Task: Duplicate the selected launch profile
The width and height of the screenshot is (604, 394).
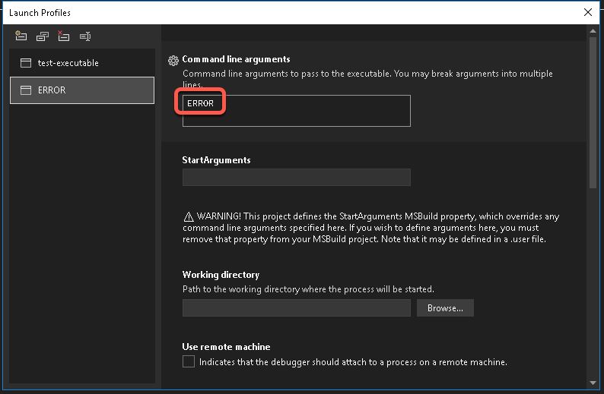Action: [x=43, y=36]
